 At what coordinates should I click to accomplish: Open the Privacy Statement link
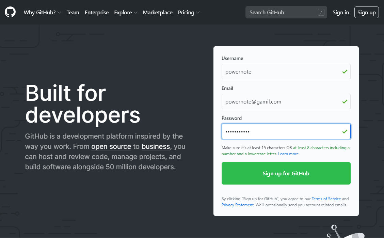click(238, 205)
